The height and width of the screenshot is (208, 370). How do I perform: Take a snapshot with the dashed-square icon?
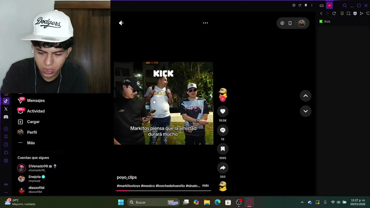(x=349, y=14)
